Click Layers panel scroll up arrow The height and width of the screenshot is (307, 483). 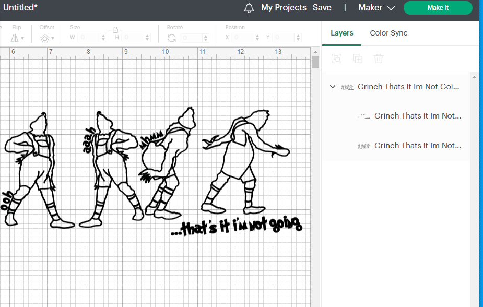[x=474, y=77]
